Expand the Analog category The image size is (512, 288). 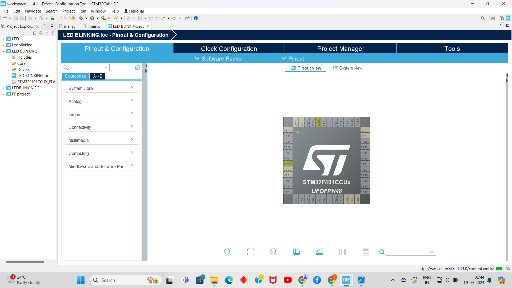[x=101, y=101]
